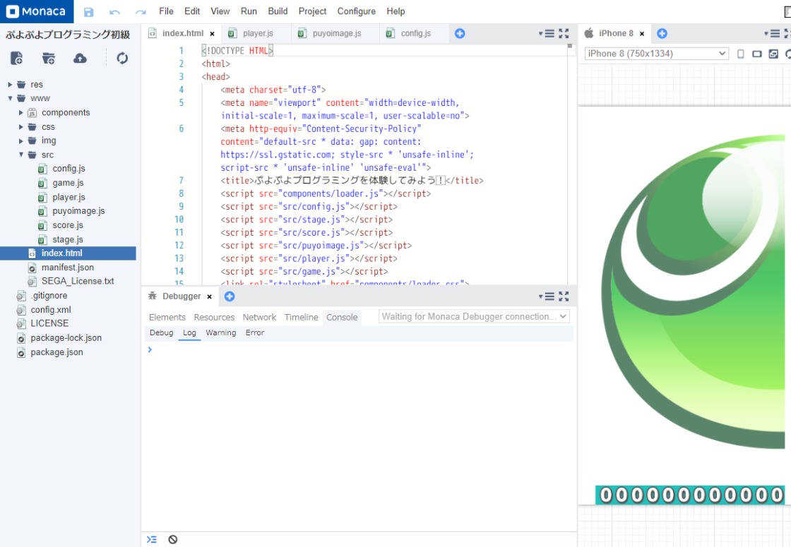Create a new folder in project panel
The width and height of the screenshot is (791, 547).
(49, 58)
